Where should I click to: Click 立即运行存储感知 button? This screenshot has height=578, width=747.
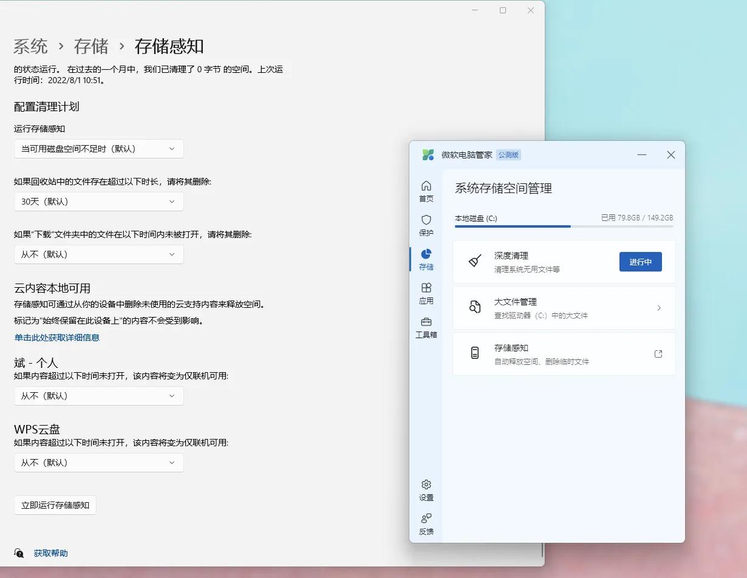pyautogui.click(x=55, y=505)
